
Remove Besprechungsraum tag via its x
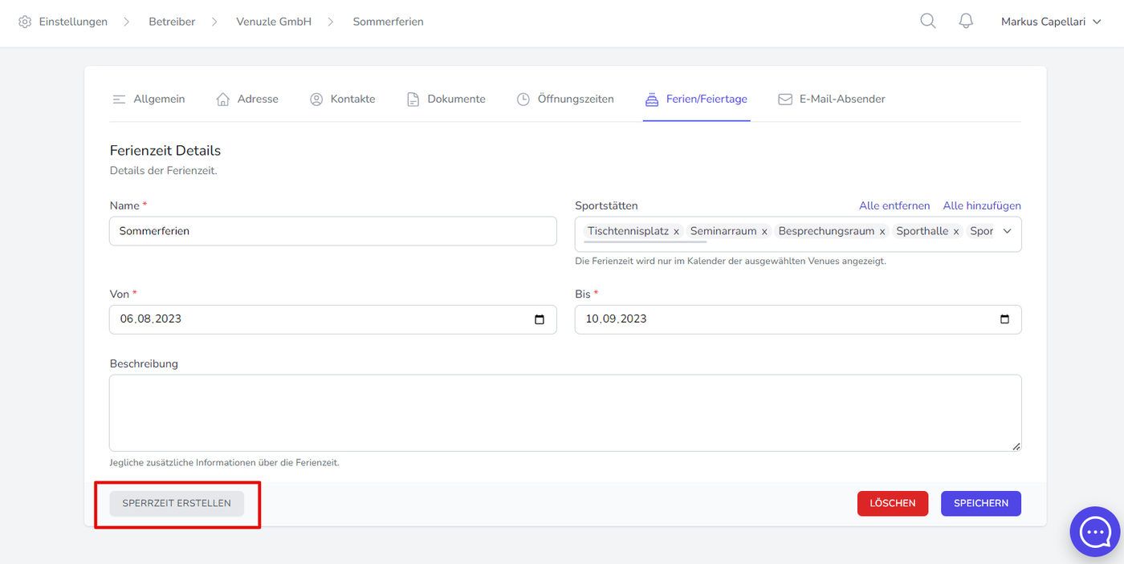882,232
